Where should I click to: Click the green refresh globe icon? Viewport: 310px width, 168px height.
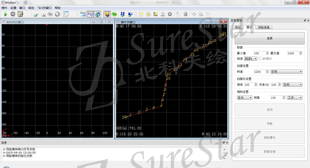pos(114,14)
